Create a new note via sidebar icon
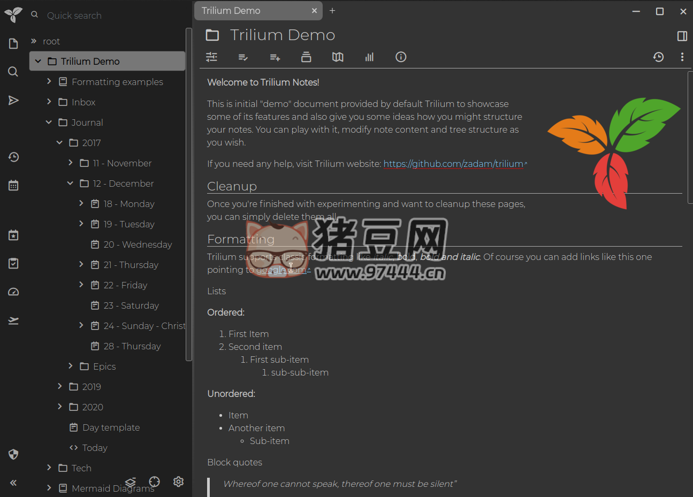 pyautogui.click(x=13, y=43)
